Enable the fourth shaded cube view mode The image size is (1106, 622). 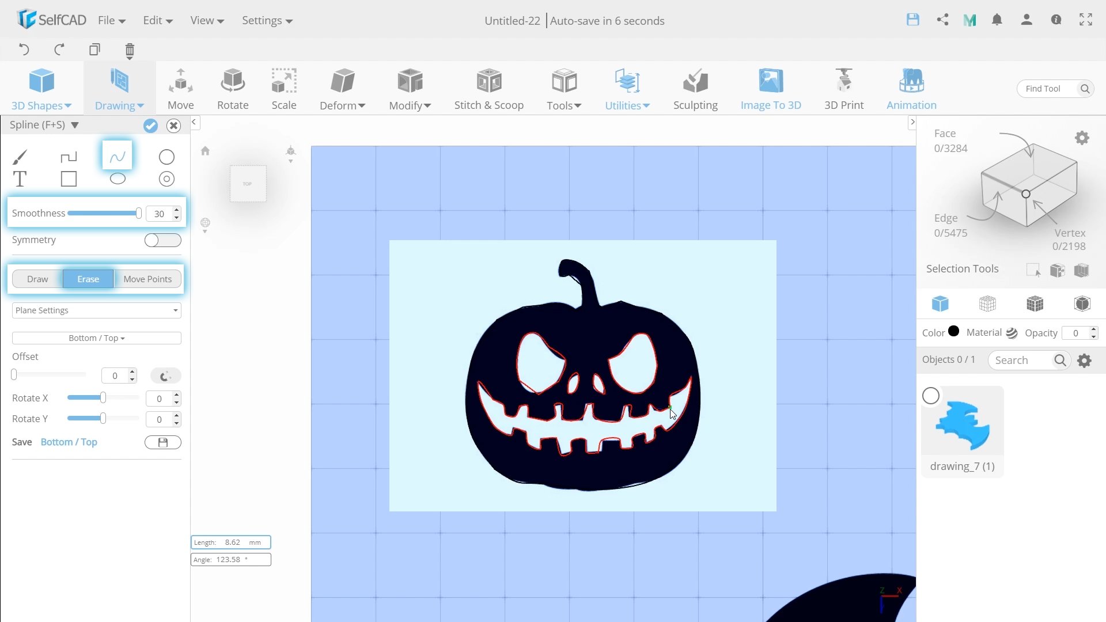(1082, 304)
